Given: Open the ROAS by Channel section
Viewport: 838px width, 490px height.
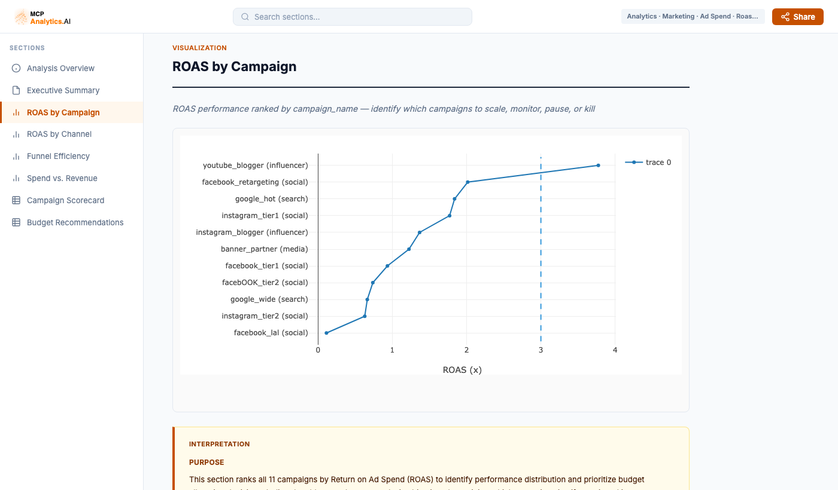Looking at the screenshot, I should coord(60,134).
